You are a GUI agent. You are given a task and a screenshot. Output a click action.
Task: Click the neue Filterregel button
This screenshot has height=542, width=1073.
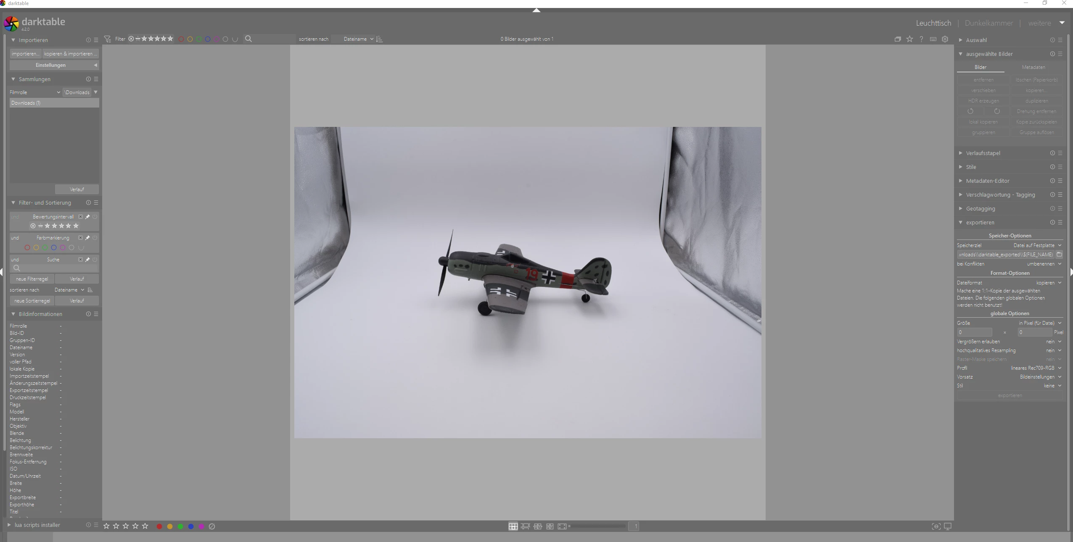coord(32,279)
